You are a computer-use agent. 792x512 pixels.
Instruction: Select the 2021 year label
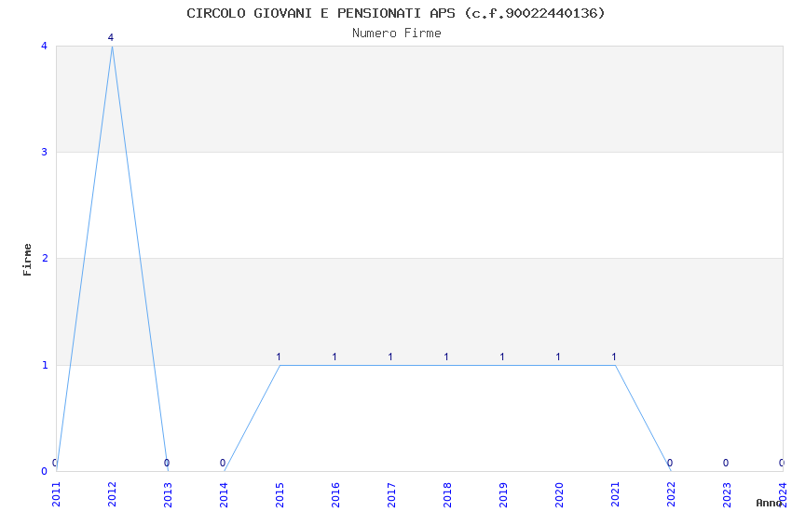tap(615, 494)
